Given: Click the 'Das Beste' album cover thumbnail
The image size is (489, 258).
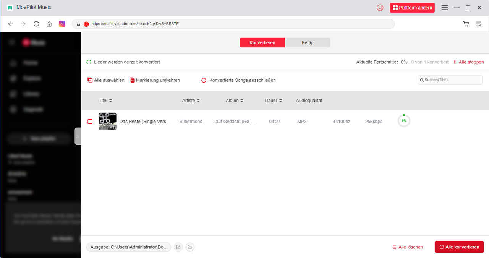Looking at the screenshot, I should coord(107,121).
